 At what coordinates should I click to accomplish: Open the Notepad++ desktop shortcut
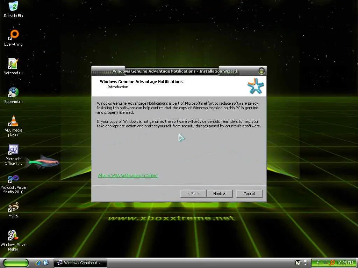coord(13,67)
